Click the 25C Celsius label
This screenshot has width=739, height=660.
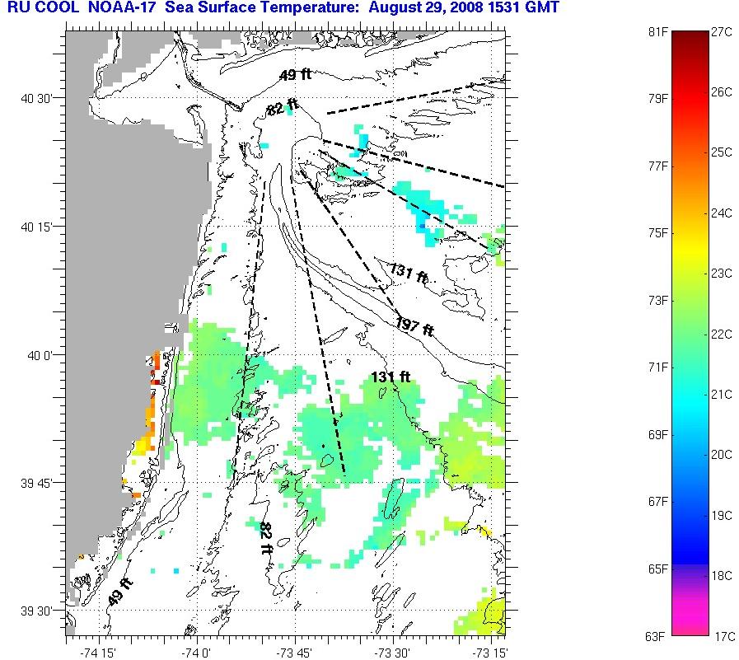point(722,152)
